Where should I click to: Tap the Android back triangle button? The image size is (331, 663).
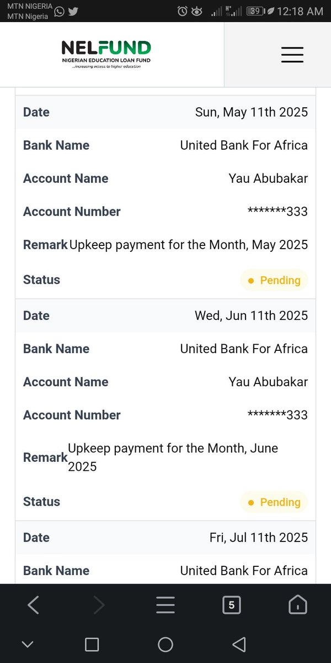[x=239, y=644]
